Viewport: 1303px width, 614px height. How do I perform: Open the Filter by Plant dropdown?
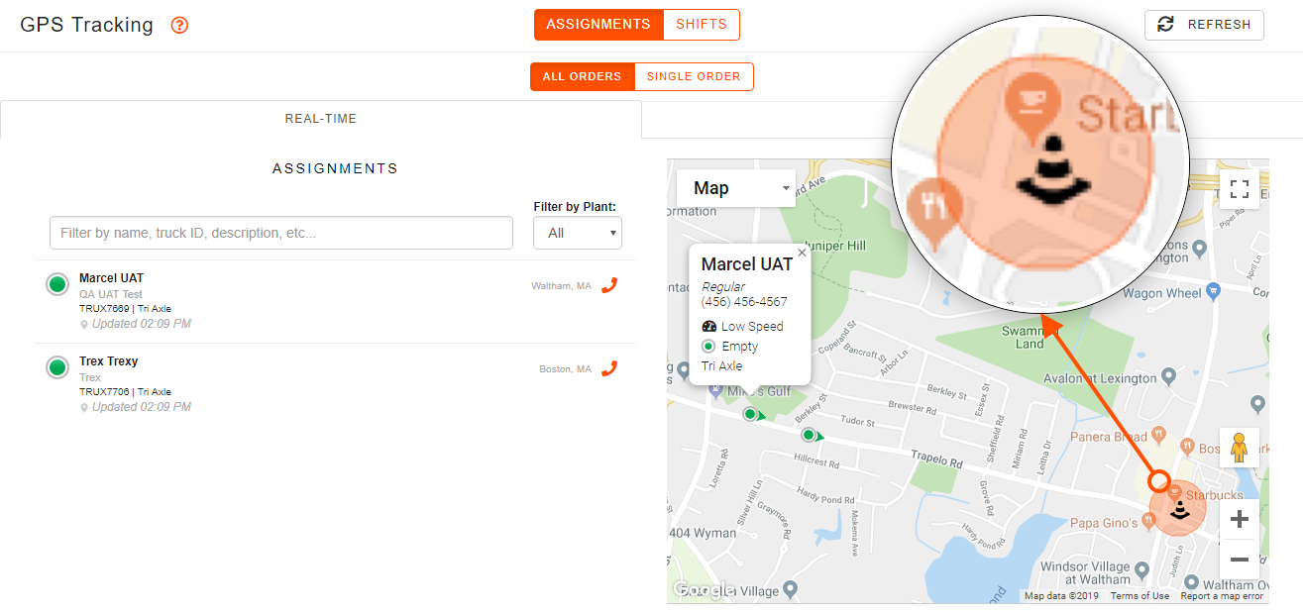[578, 233]
